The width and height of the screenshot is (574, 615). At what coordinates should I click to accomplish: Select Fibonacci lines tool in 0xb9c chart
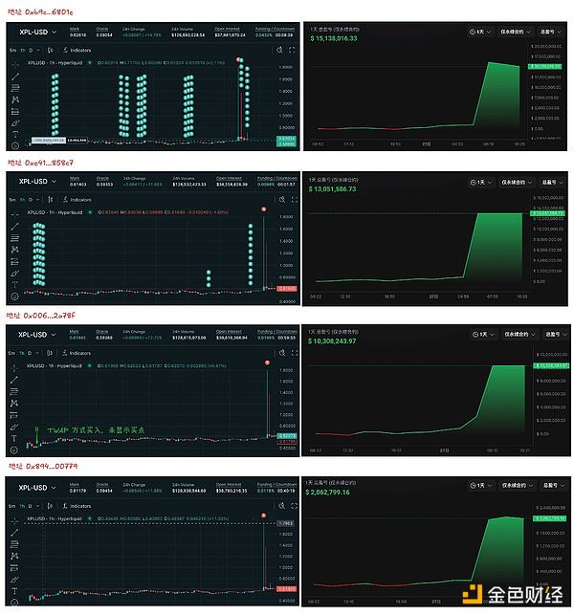point(15,88)
